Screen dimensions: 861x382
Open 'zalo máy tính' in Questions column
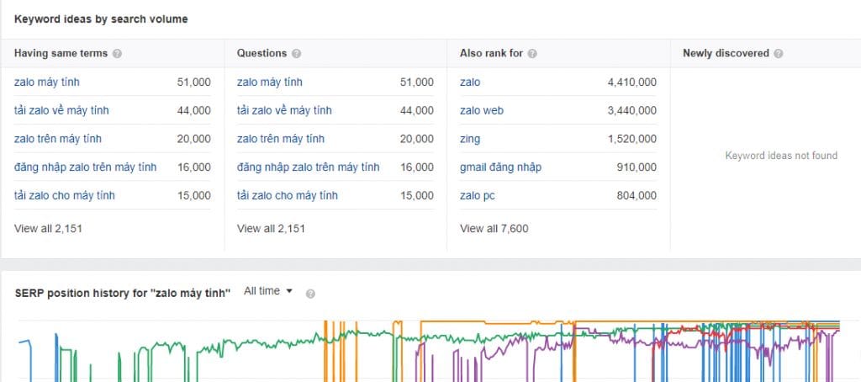pyautogui.click(x=270, y=82)
